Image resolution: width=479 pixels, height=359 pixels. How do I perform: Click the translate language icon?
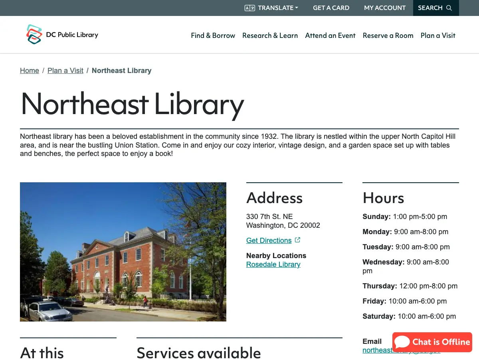[250, 8]
